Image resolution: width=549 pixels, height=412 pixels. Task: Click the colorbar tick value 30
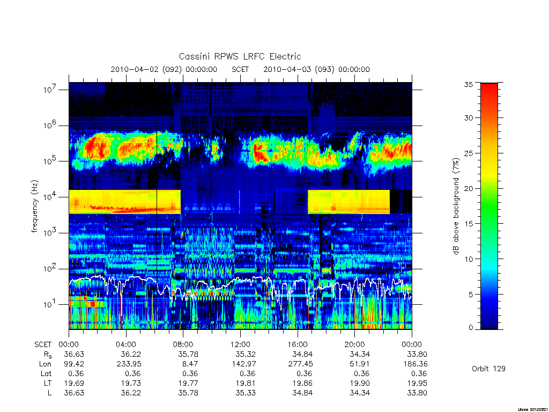pyautogui.click(x=469, y=117)
